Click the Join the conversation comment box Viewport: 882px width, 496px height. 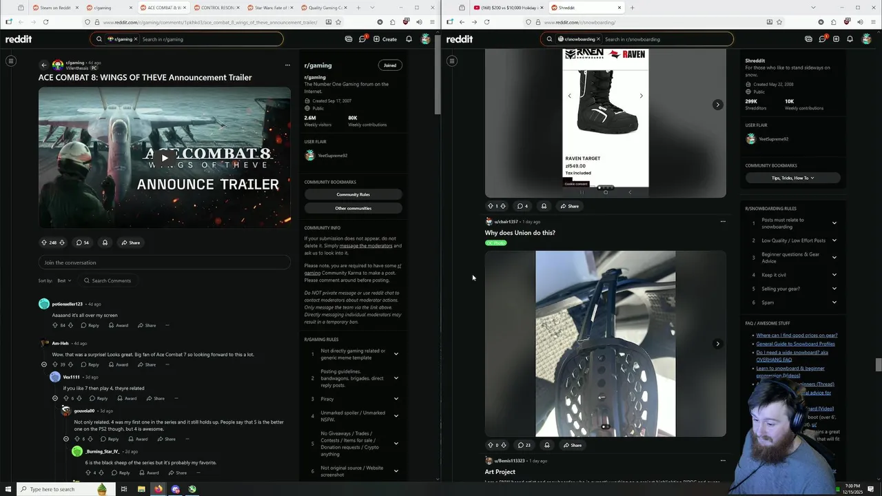[x=164, y=262]
